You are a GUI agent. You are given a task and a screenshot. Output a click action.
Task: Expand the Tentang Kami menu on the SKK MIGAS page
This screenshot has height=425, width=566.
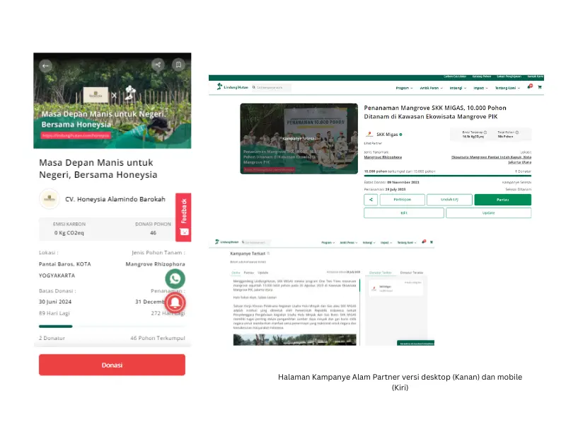coord(507,88)
